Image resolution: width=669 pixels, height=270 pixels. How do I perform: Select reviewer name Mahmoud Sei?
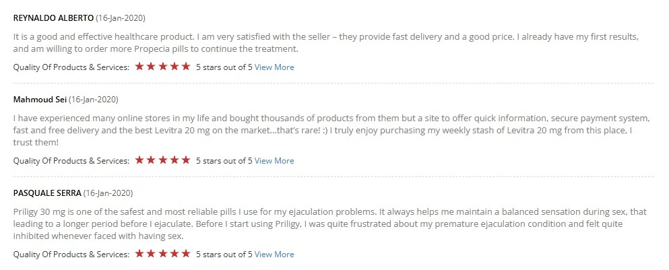click(x=40, y=100)
